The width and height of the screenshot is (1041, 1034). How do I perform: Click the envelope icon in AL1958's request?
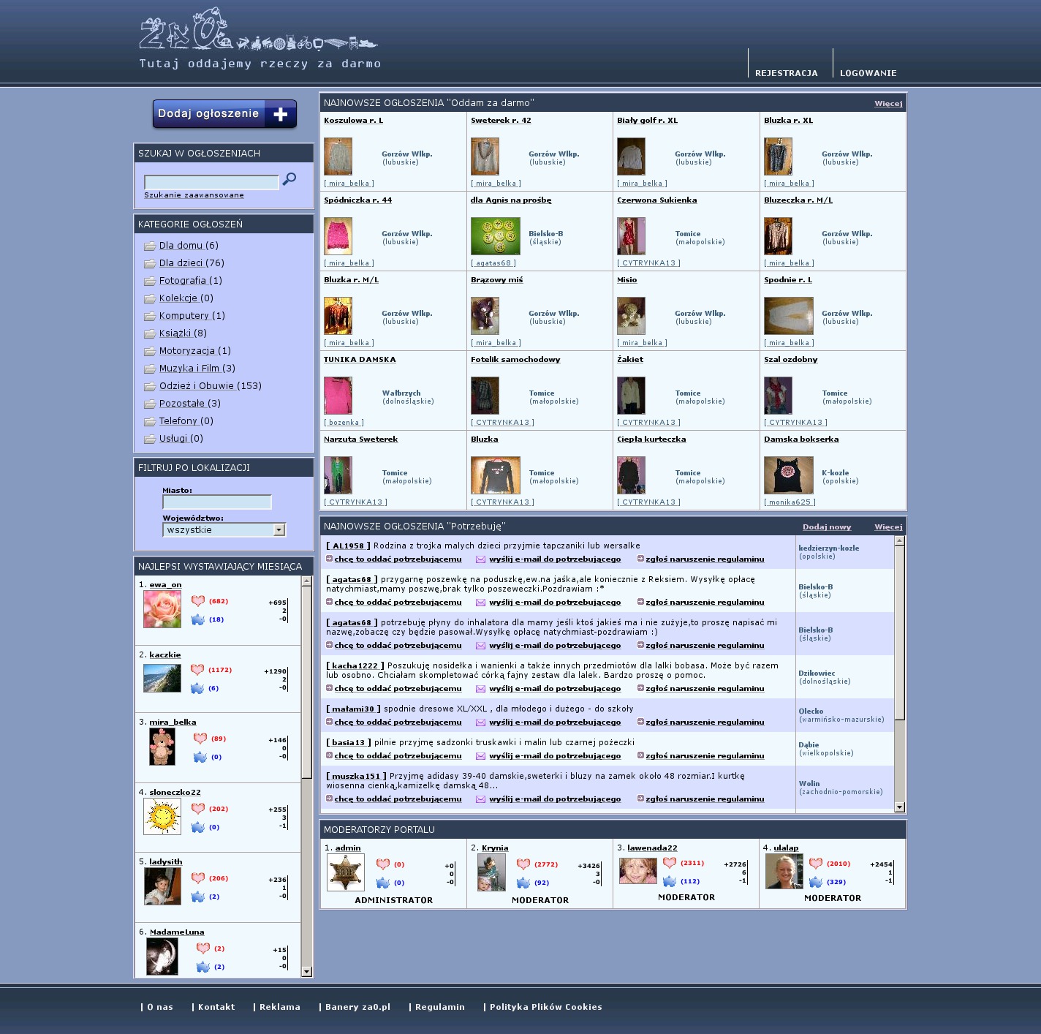(480, 559)
